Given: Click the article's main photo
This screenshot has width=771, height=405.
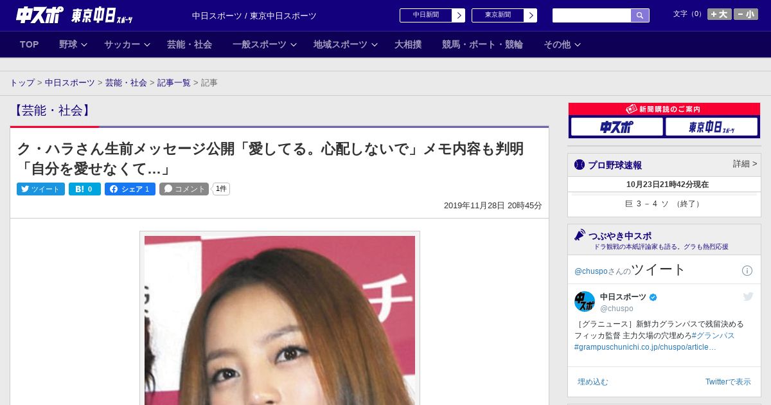Looking at the screenshot, I should pos(279,320).
